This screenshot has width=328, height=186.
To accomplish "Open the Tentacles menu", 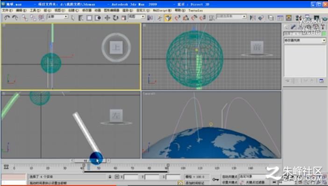I will (195, 10).
